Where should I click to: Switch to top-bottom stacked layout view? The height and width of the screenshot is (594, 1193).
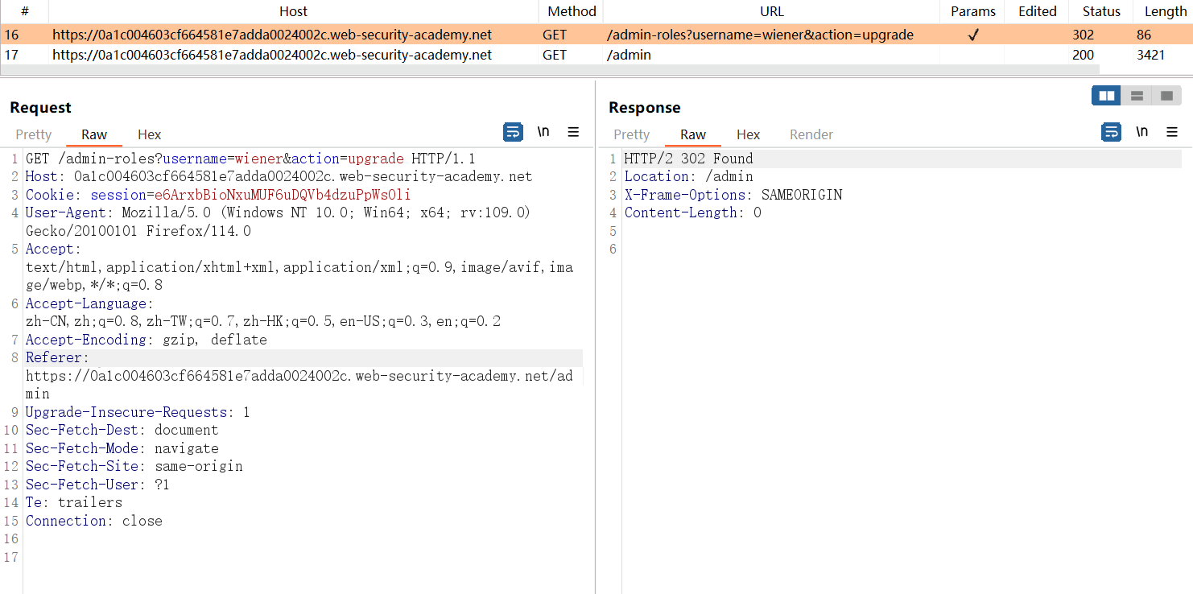point(1137,96)
